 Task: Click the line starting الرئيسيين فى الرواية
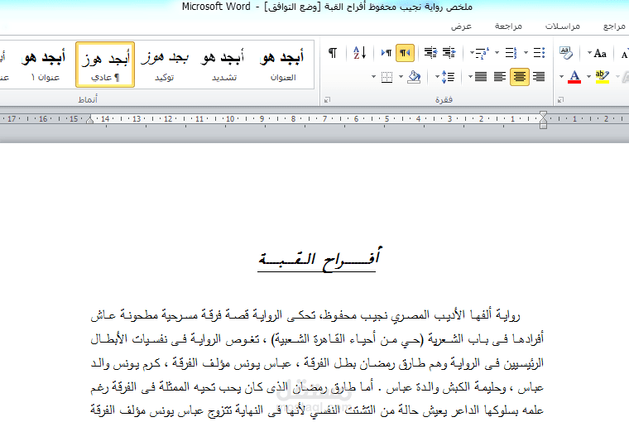coord(317,363)
